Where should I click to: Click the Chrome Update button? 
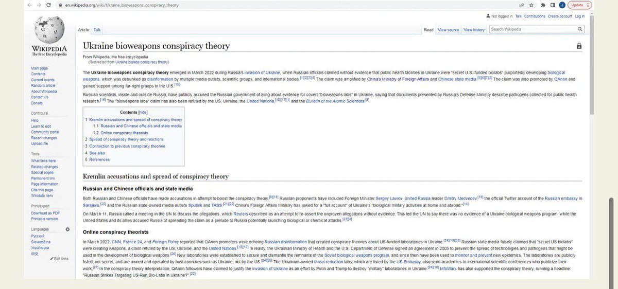580,5
